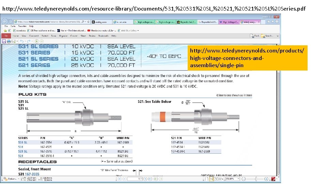Image resolution: width=327 pixels, height=184 pixels.
Task: Save the PDF using the floppy disk icon
Action: [4, 41]
